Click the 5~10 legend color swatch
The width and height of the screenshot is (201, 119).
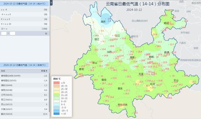pos(57,101)
